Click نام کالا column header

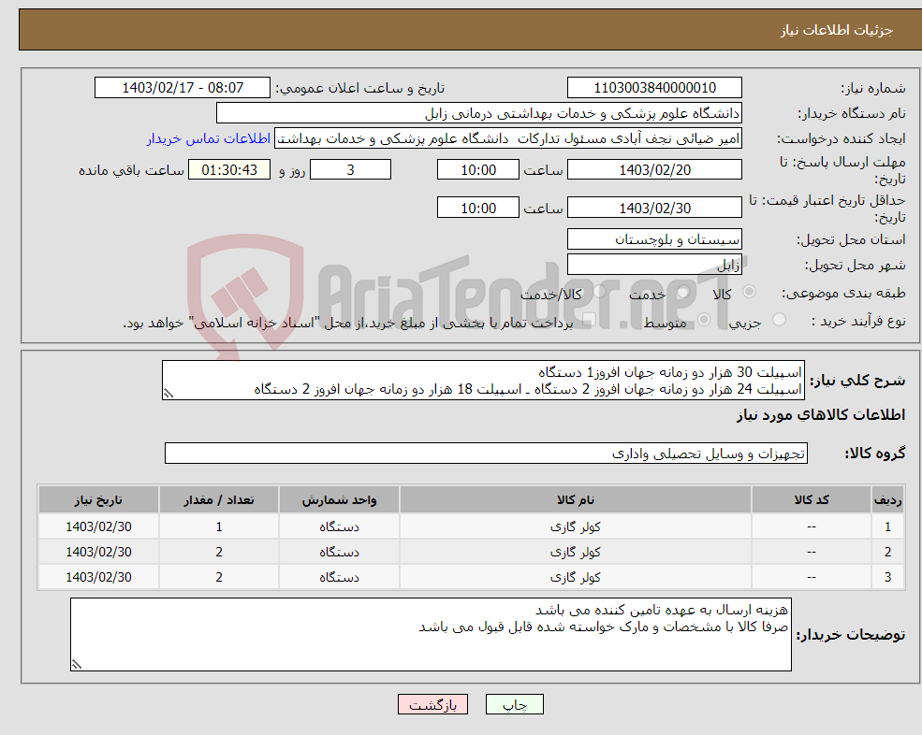click(575, 500)
